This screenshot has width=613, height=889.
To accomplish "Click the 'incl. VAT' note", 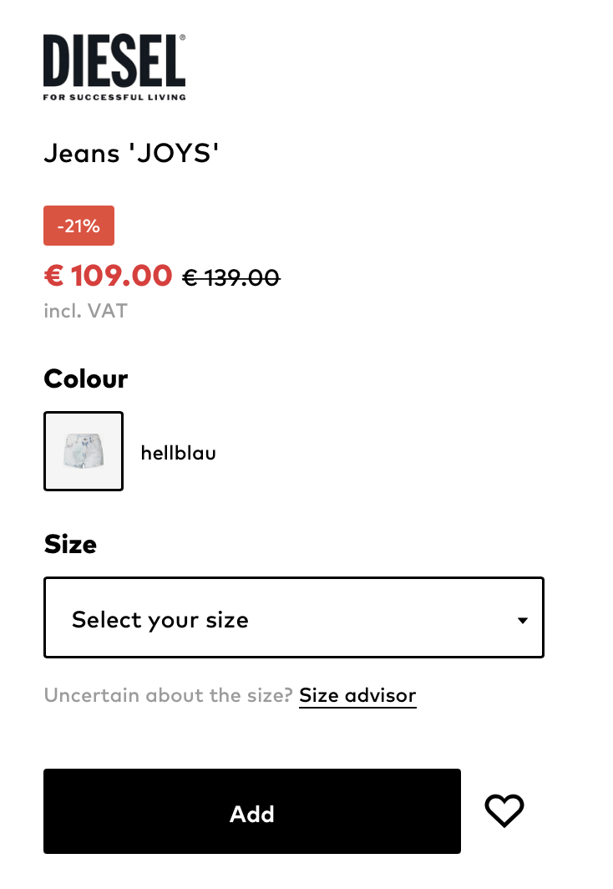I will click(85, 312).
